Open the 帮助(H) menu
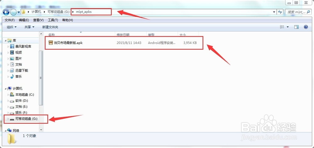314x148 pixels. point(68,20)
